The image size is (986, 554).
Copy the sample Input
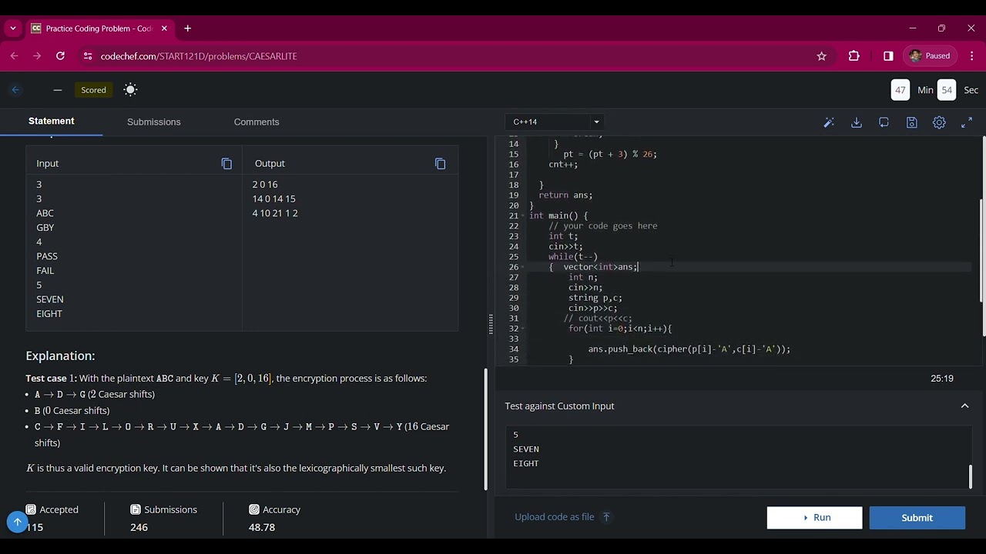point(226,163)
